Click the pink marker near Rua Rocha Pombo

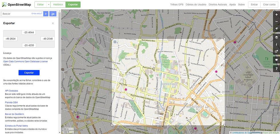pos(216,72)
